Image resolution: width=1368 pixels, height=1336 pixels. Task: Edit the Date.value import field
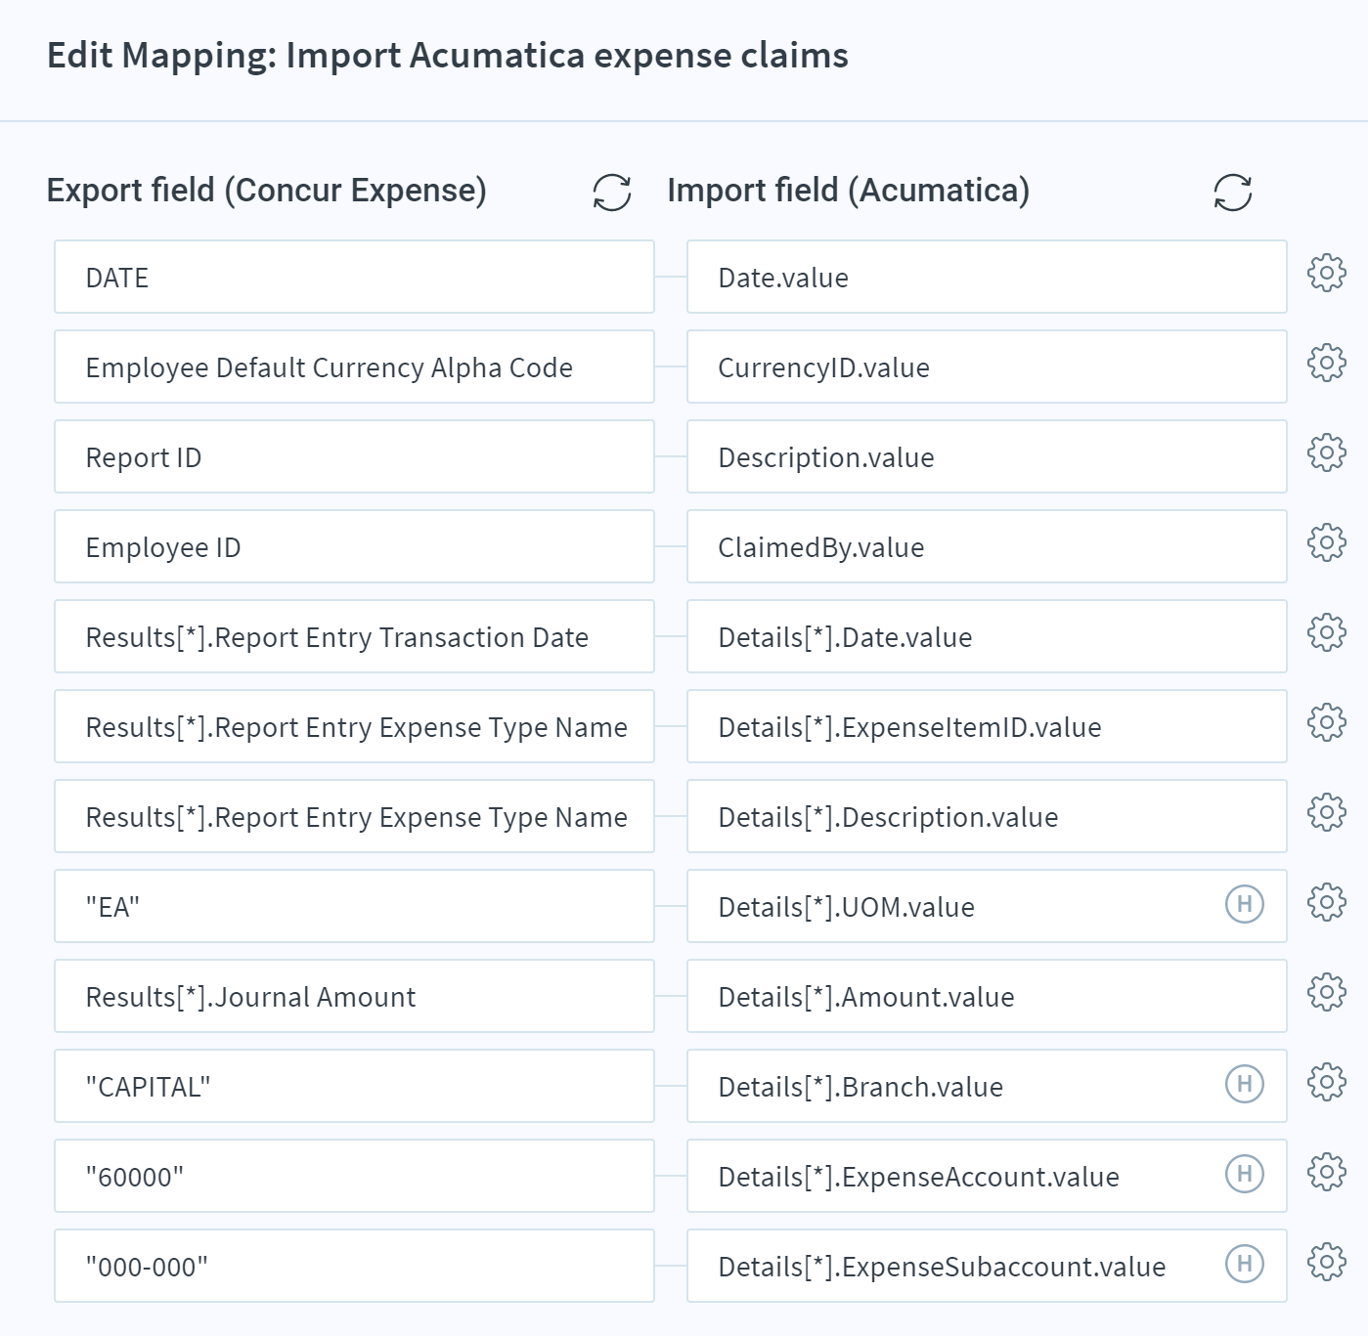987,277
